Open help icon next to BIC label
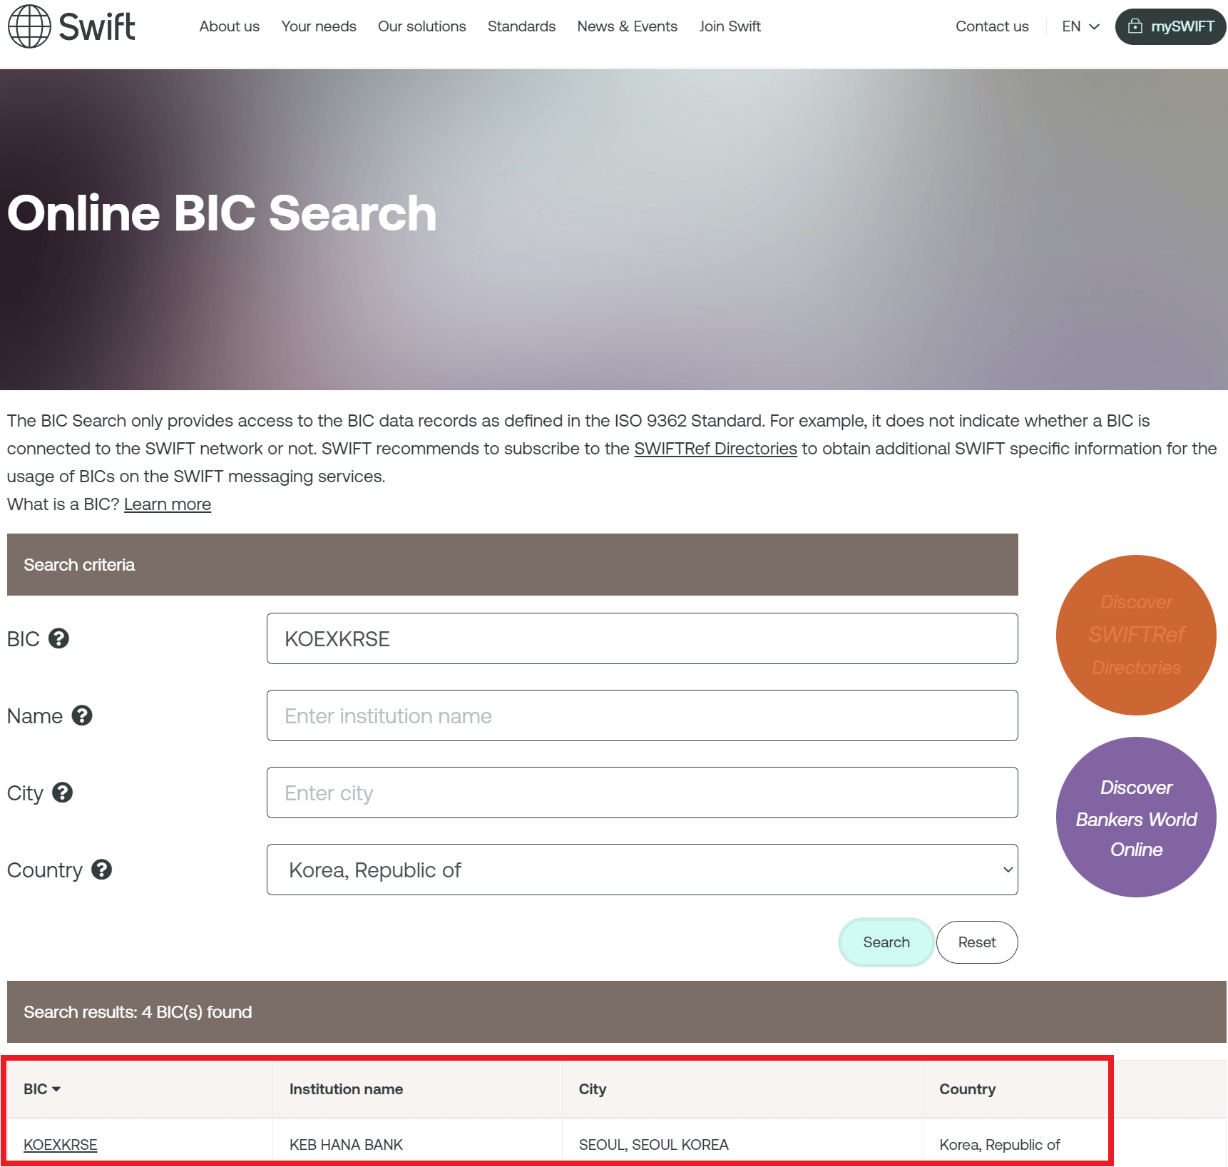 point(58,638)
